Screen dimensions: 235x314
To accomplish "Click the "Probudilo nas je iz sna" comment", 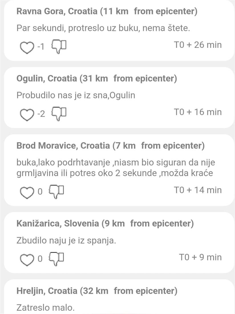I will 76,95.
